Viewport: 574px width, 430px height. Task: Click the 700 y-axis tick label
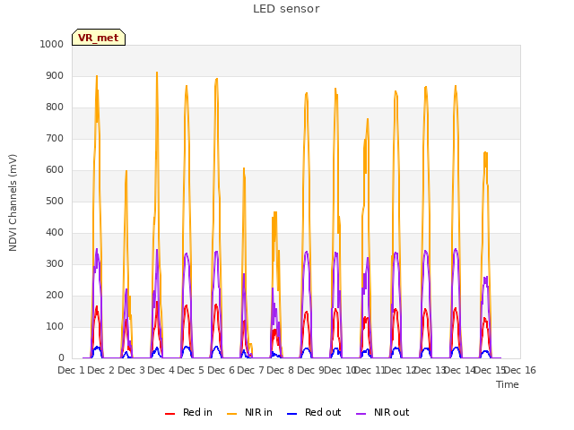(55, 139)
